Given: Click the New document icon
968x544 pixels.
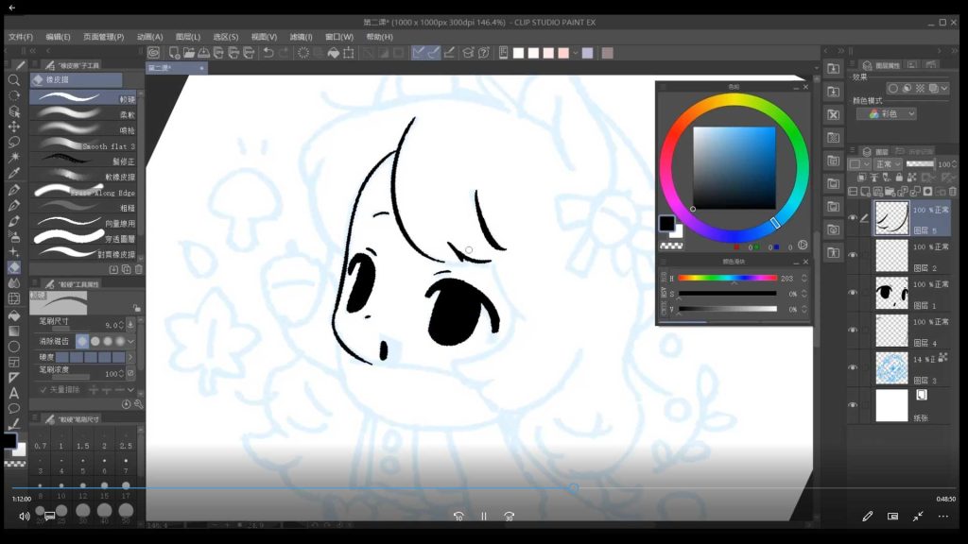Looking at the screenshot, I should 174,53.
